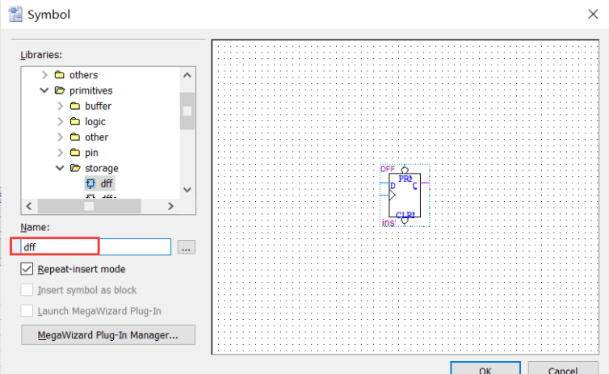Expand the pin folder
Screen dimensions: 609x374
click(61, 153)
